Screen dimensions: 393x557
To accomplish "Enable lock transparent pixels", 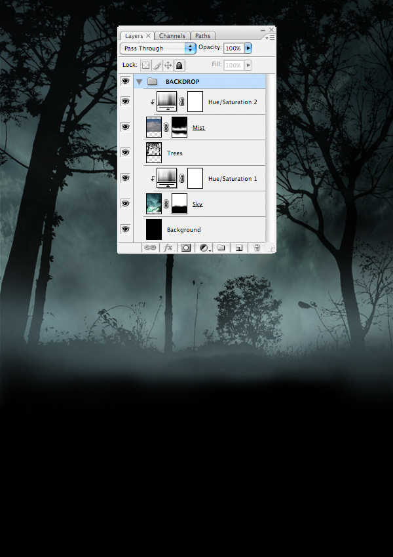I will (145, 66).
